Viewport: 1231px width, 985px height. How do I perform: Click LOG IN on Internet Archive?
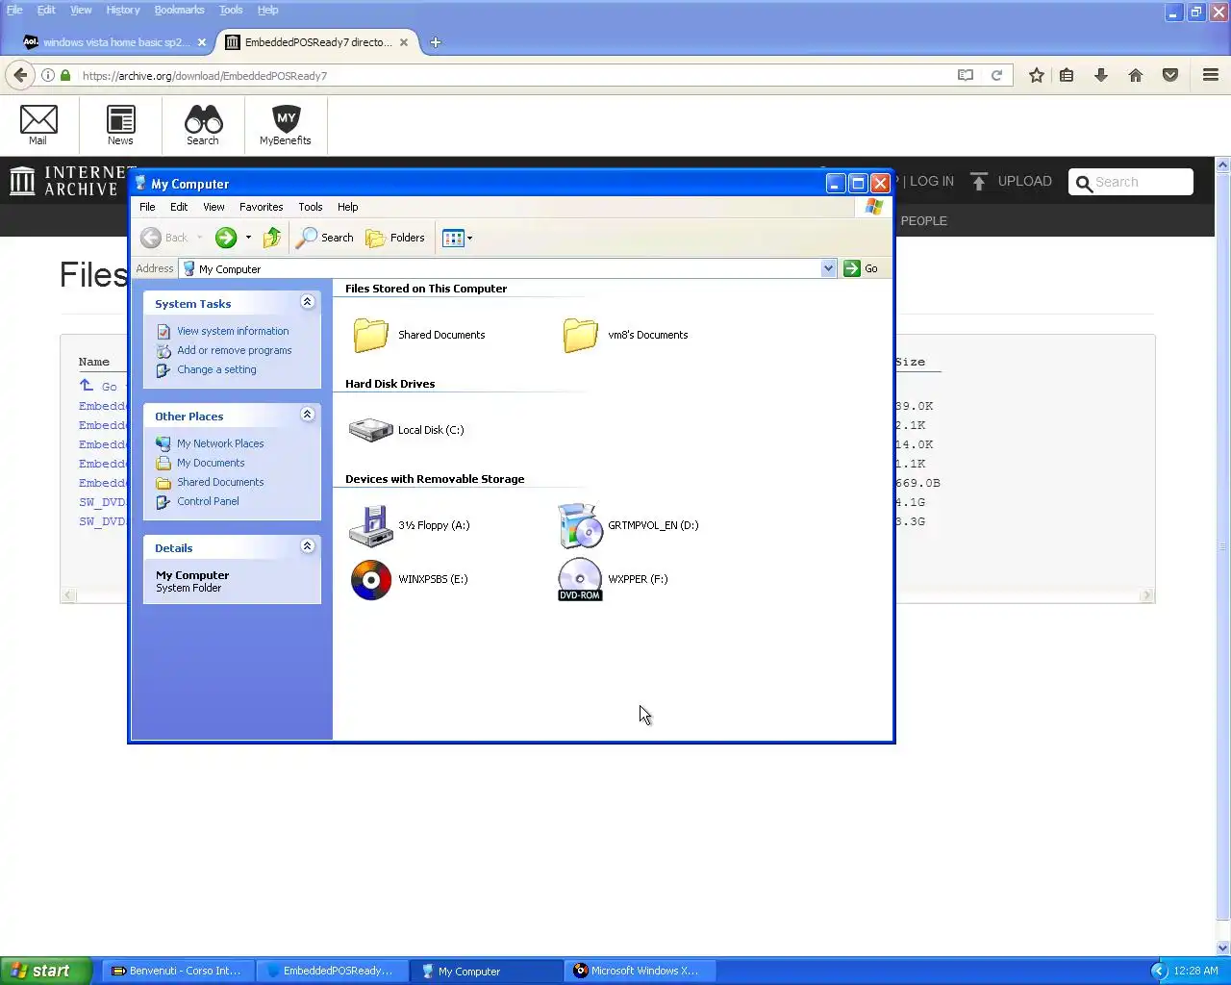point(931,181)
